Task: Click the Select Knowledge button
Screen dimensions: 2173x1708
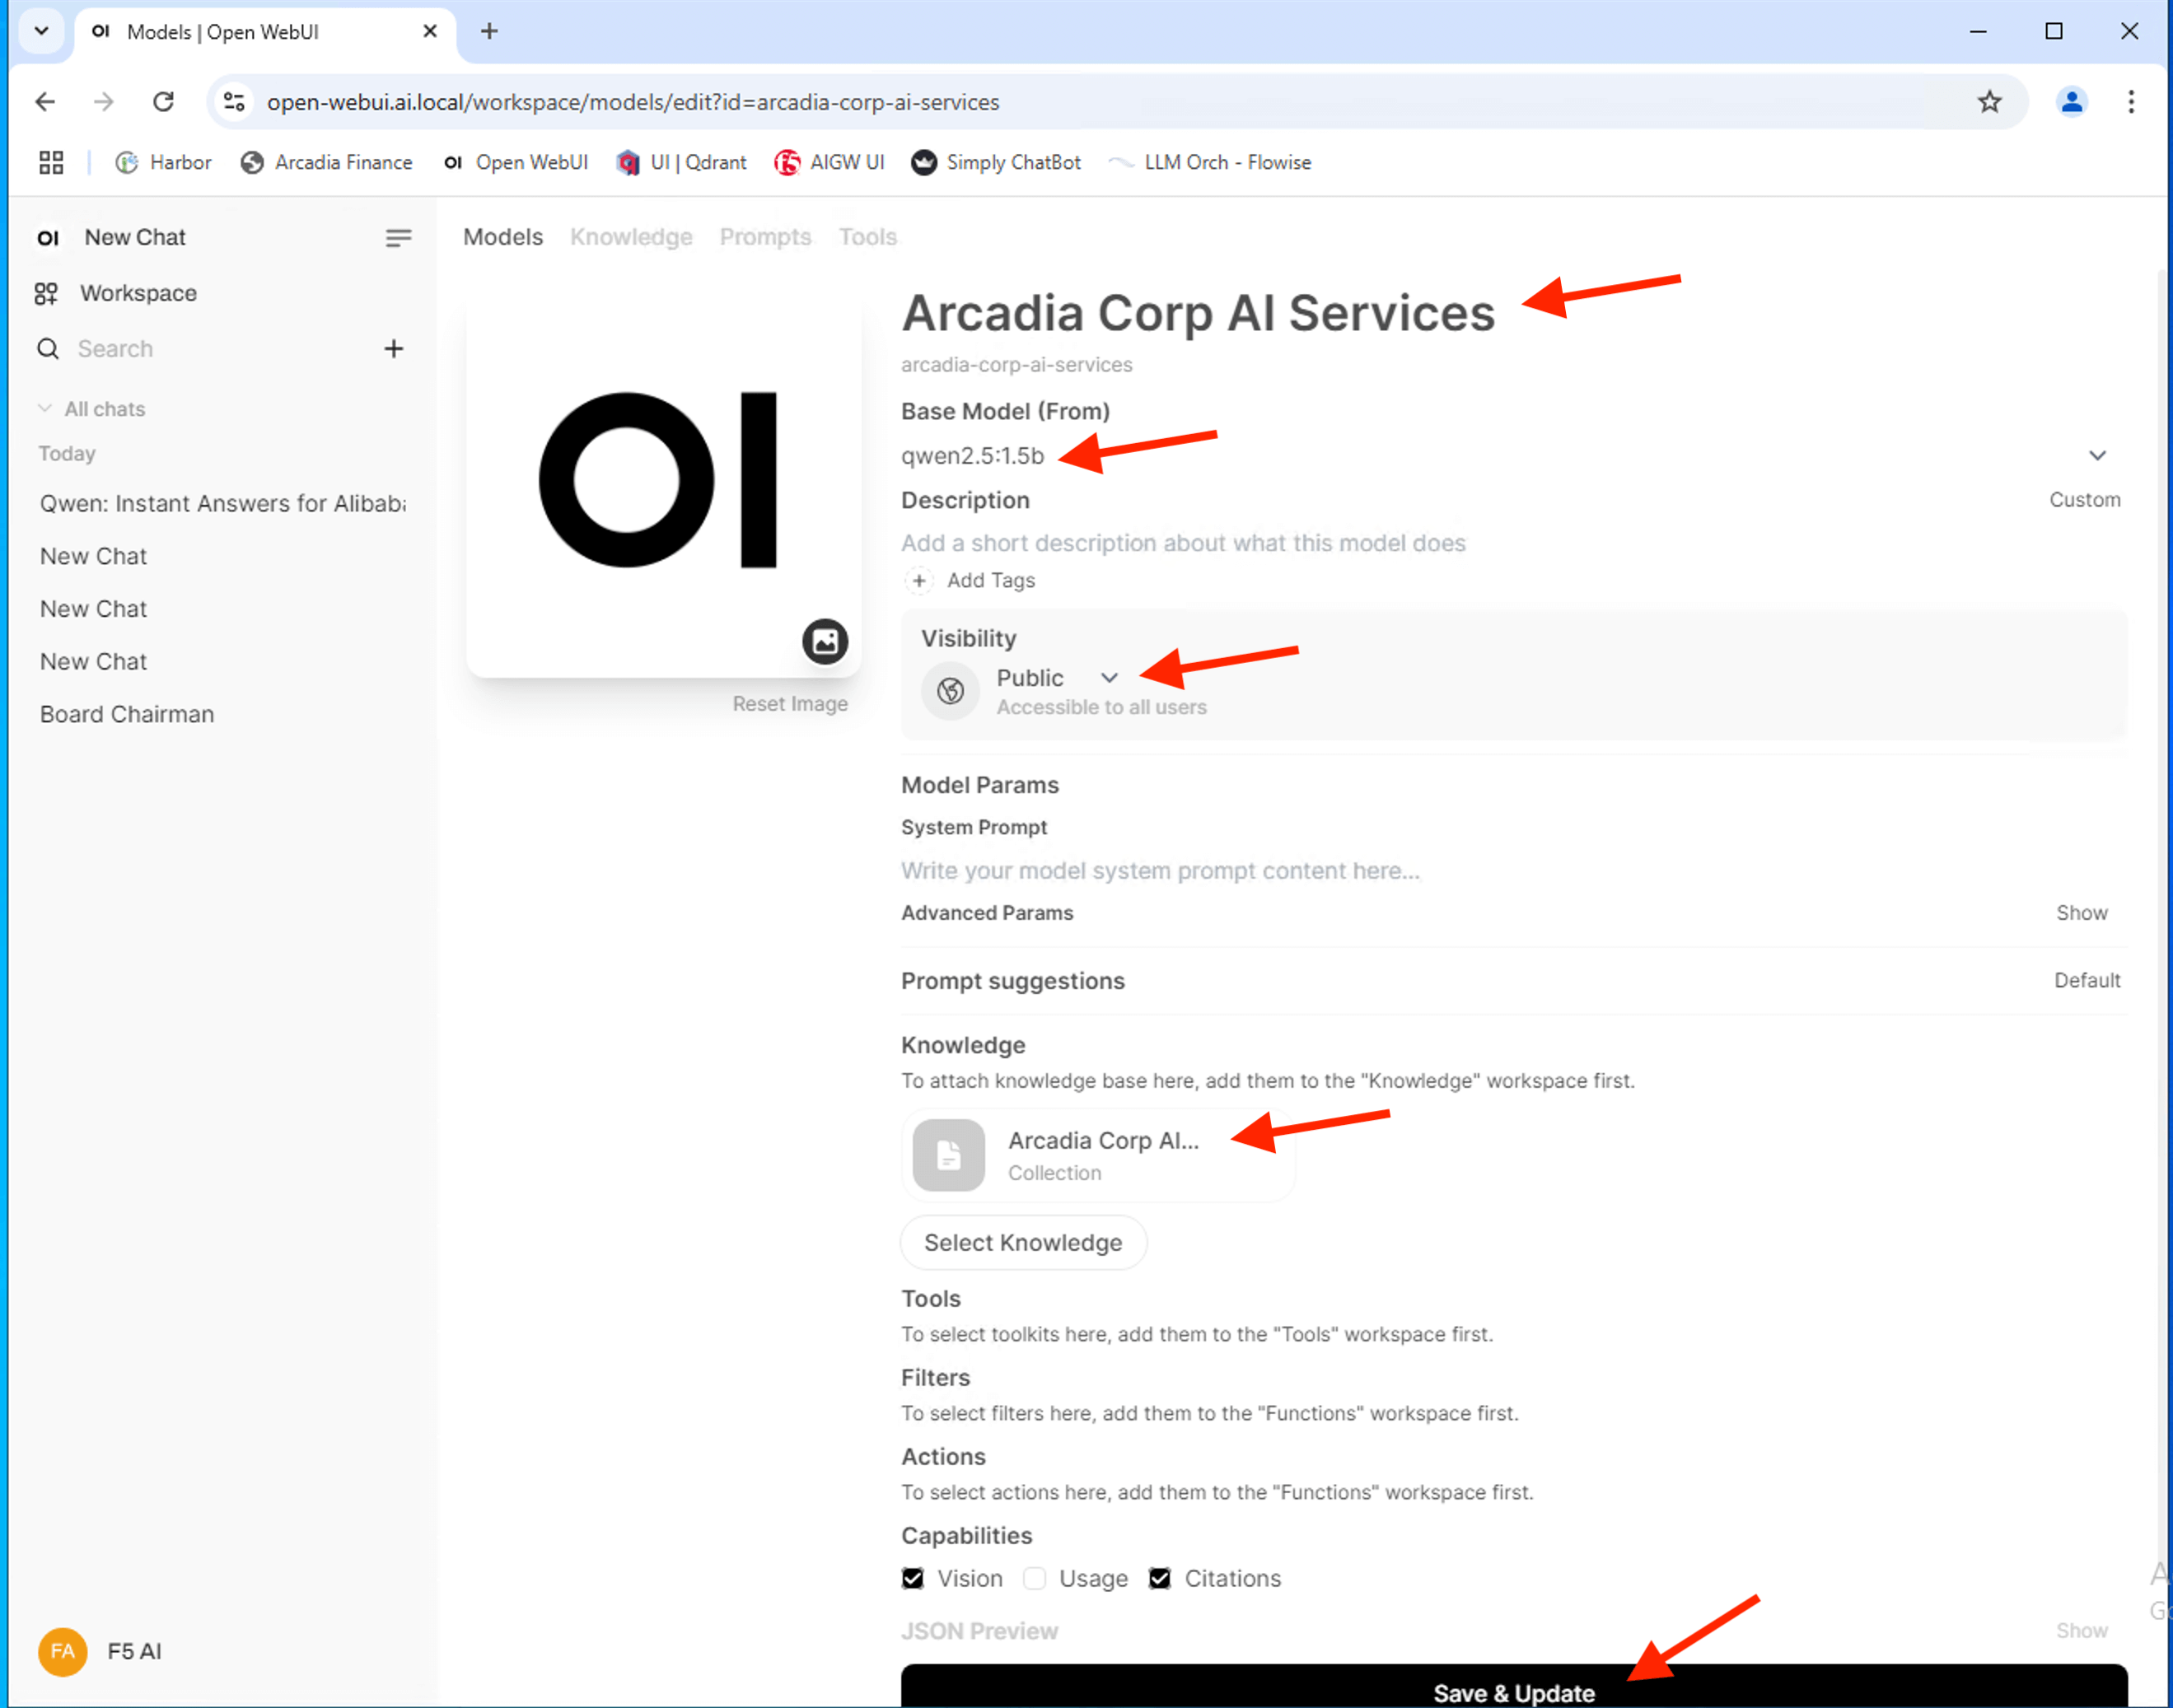Action: (1023, 1242)
